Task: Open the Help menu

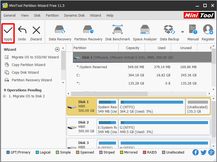Action: tap(110, 16)
